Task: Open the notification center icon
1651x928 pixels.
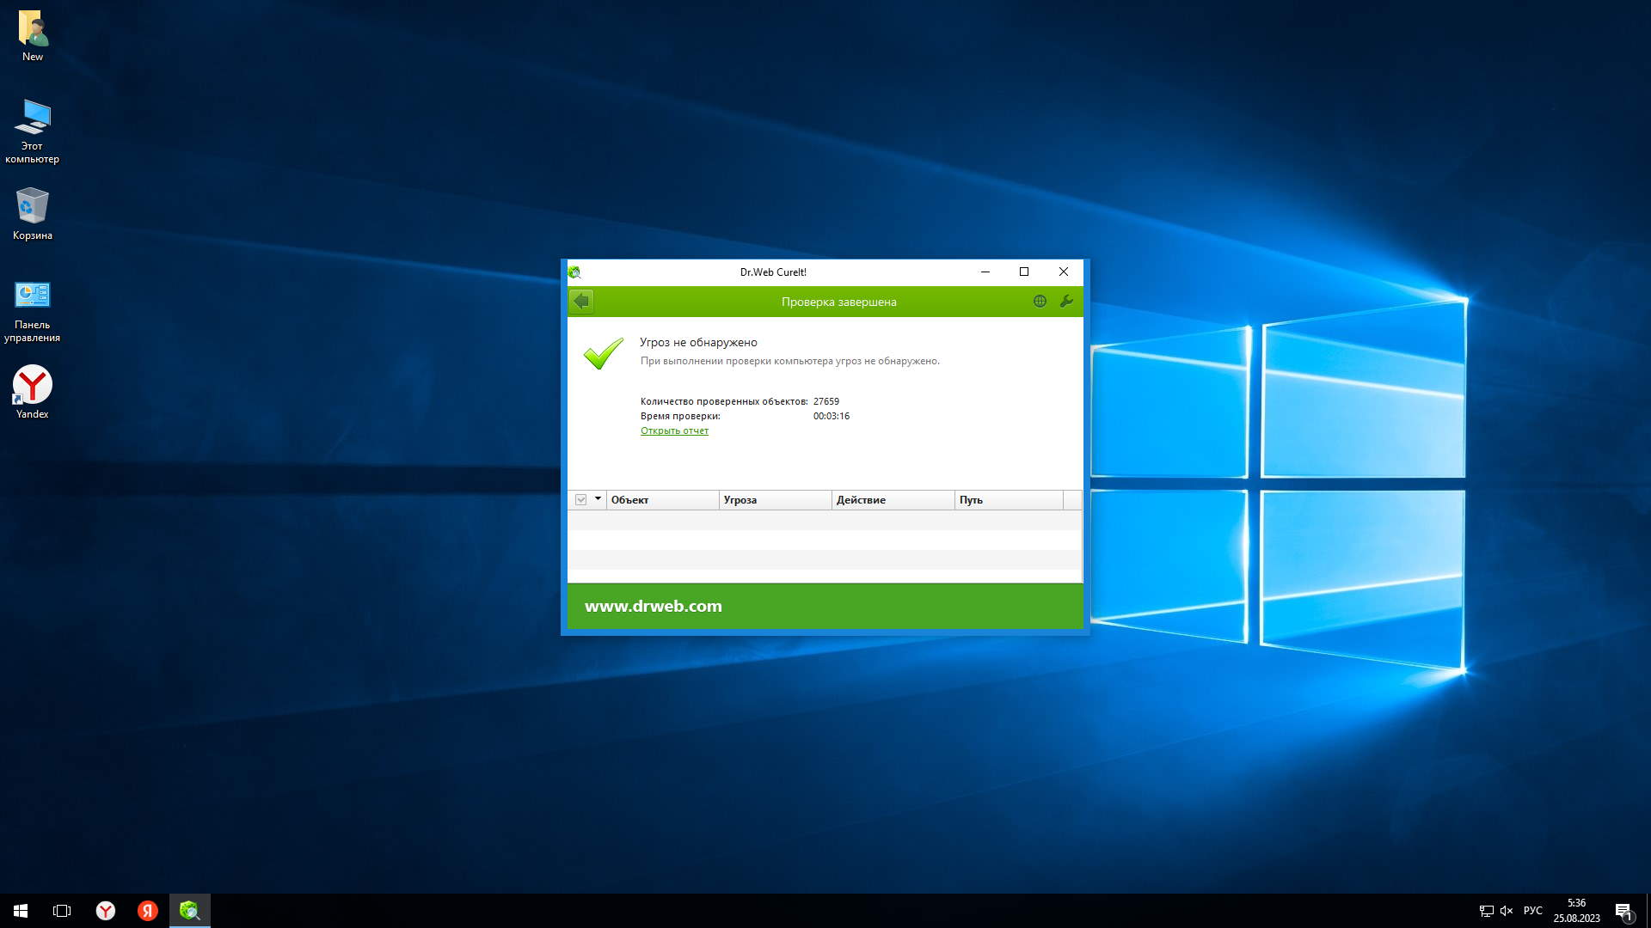Action: tap(1623, 911)
